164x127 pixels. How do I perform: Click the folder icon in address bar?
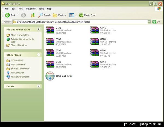tap(15, 22)
